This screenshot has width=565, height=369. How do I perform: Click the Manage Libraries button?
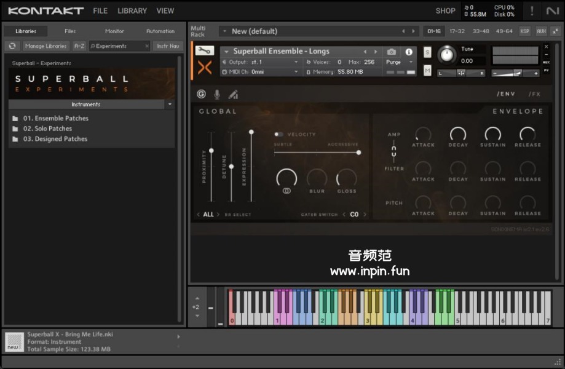46,46
